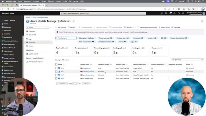Open the Fenster menu in macOS menu bar

[76, 1]
